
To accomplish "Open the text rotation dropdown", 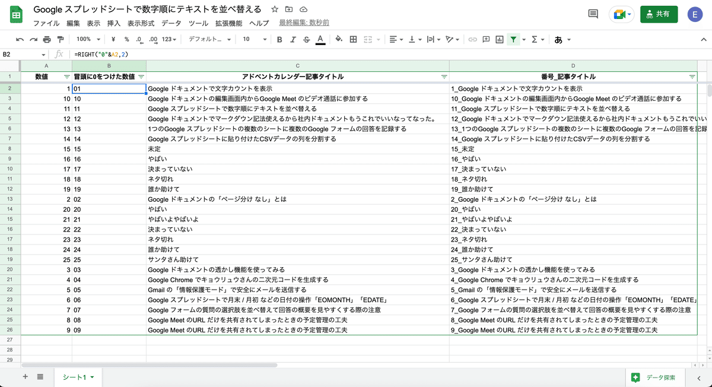I will 453,39.
